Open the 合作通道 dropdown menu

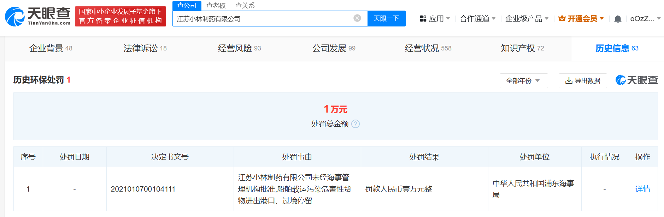477,19
